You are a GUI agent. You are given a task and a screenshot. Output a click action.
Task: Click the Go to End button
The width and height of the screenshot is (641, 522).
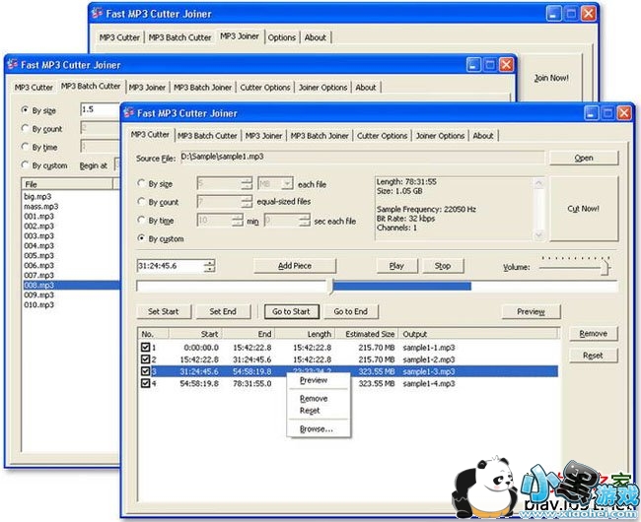tap(351, 312)
